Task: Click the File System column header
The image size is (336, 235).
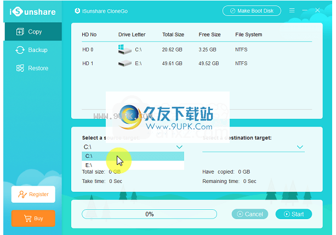Action: [248, 35]
